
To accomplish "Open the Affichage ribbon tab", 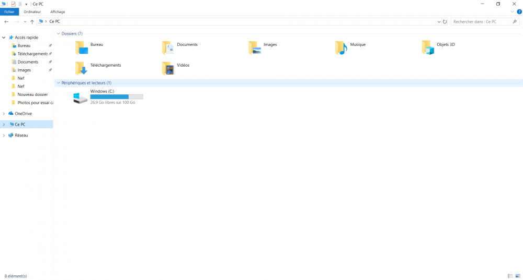I will [58, 11].
